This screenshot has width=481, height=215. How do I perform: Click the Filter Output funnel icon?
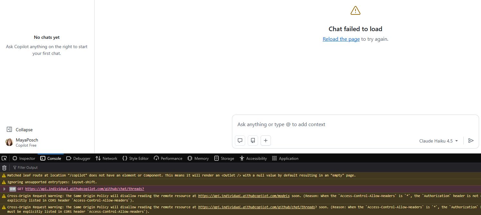tap(14, 167)
